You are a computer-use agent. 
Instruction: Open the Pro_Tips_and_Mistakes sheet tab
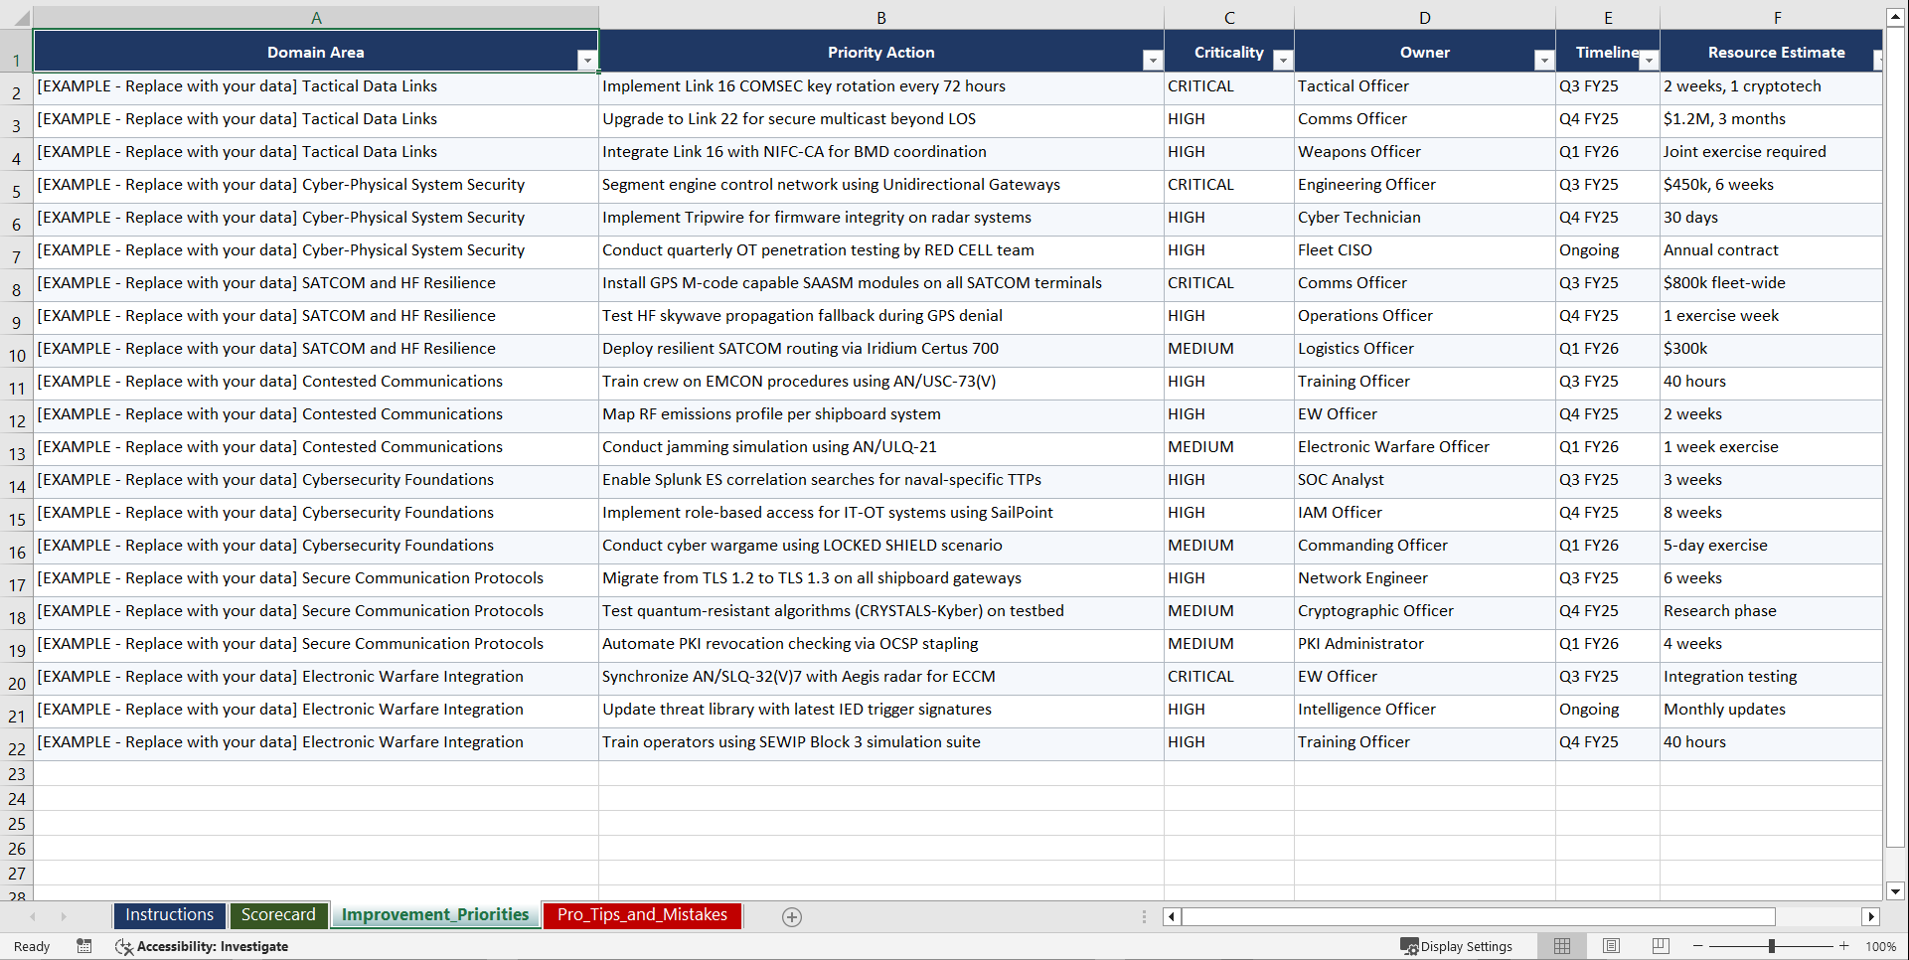point(641,915)
